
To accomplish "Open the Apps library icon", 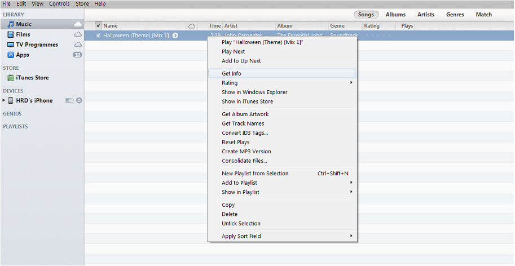I will click(11, 55).
